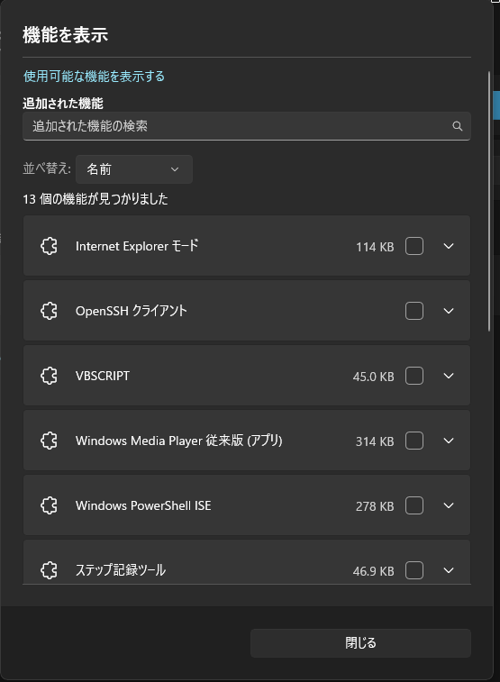The width and height of the screenshot is (500, 682).
Task: Select the ステップ記録ツール label
Action: (x=121, y=569)
